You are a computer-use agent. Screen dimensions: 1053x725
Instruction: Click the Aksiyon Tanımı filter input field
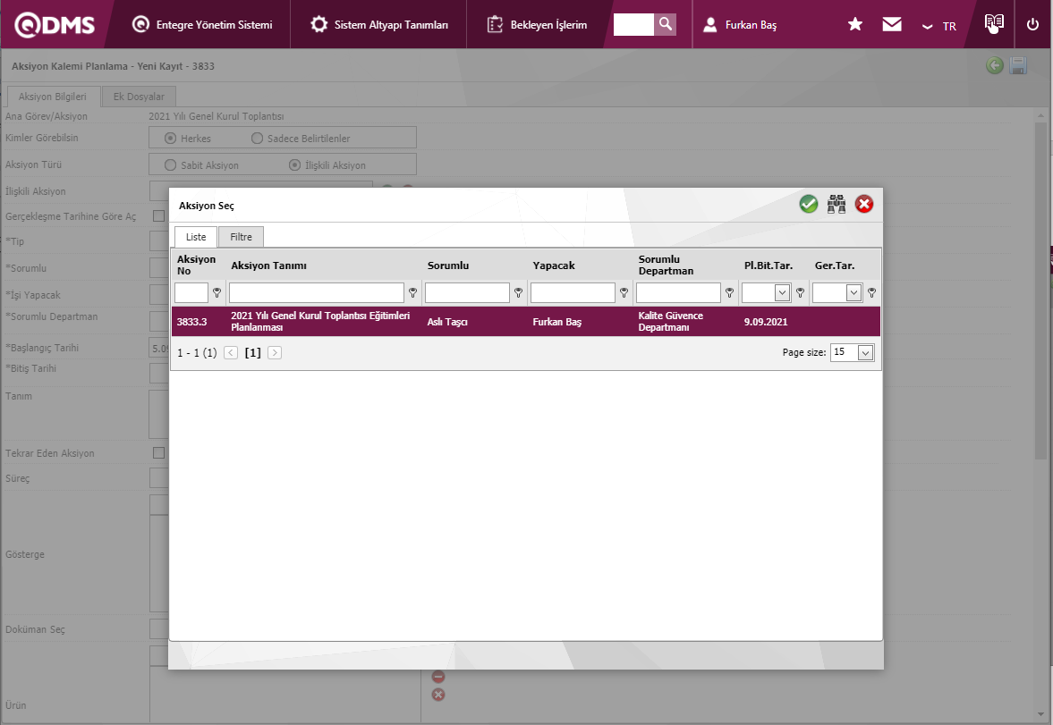[x=316, y=292]
